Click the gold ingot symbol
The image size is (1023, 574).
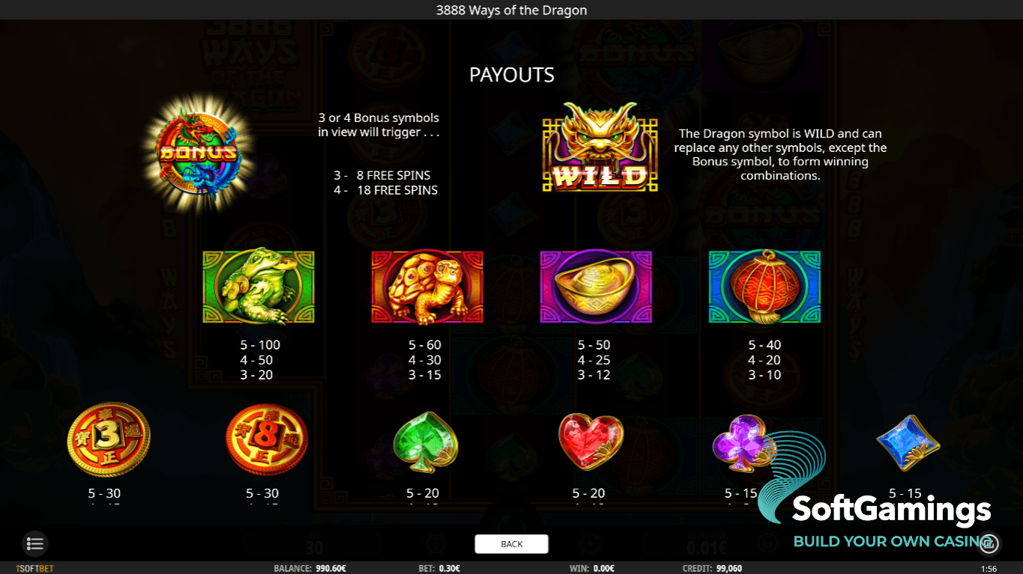pos(596,287)
